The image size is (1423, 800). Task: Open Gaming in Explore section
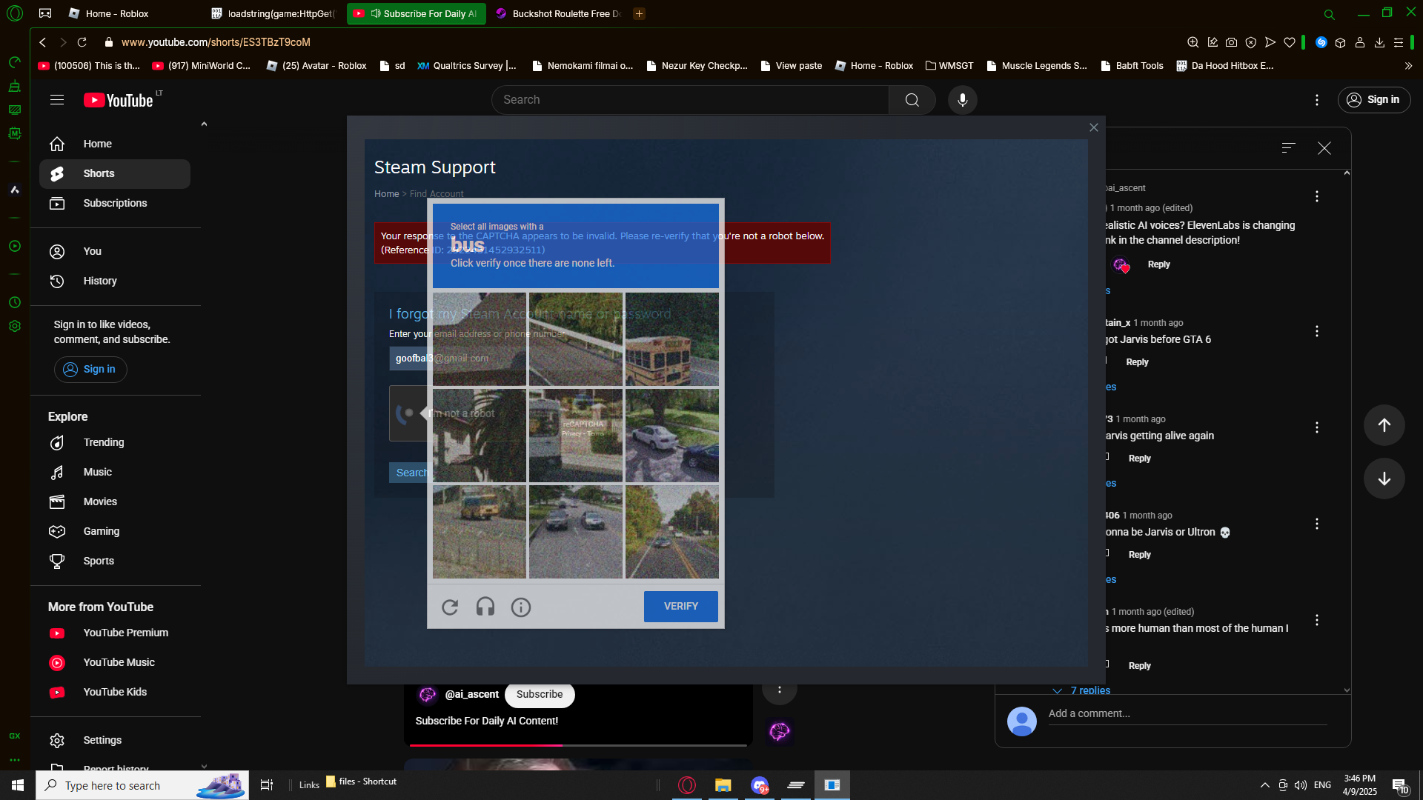click(x=115, y=532)
